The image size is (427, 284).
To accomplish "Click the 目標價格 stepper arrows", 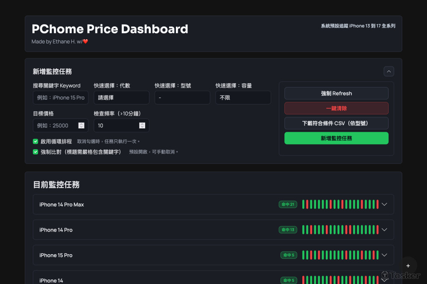I will coord(81,125).
